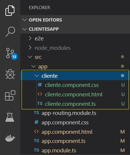Open the Run and Debug icon
Viewport: 130px width, 155px height.
pyautogui.click(x=10, y=74)
